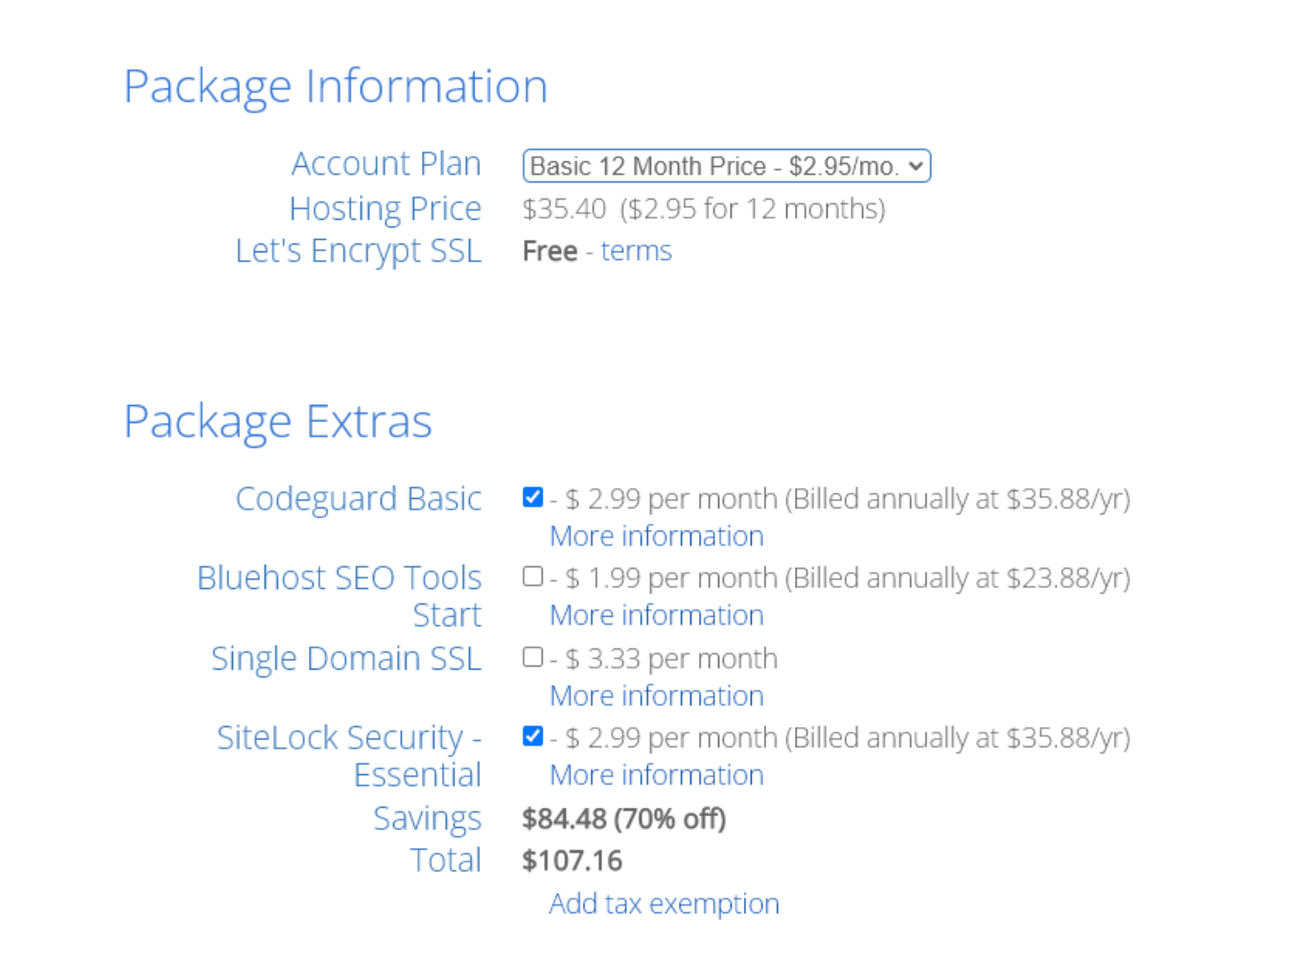This screenshot has width=1306, height=967.
Task: Click the Total amount of $107.16
Action: [x=572, y=861]
